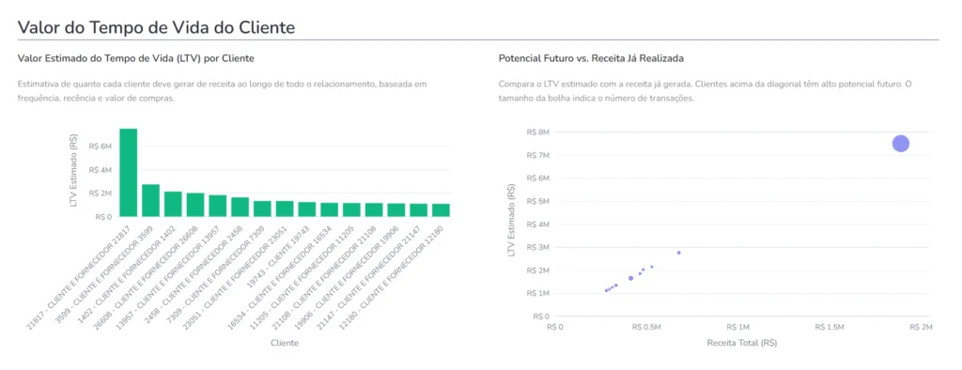Click axis label '23051 - CLIENTE E FORNECEDOR 23051'
The image size is (962, 370).
pyautogui.click(x=234, y=277)
